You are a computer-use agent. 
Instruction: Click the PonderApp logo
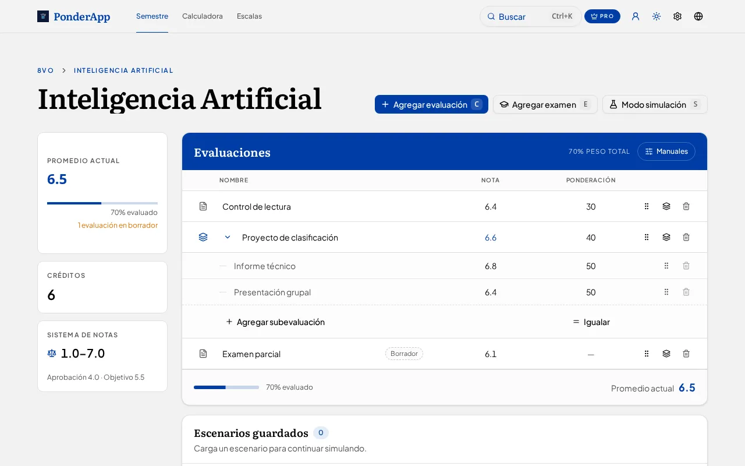pyautogui.click(x=73, y=16)
